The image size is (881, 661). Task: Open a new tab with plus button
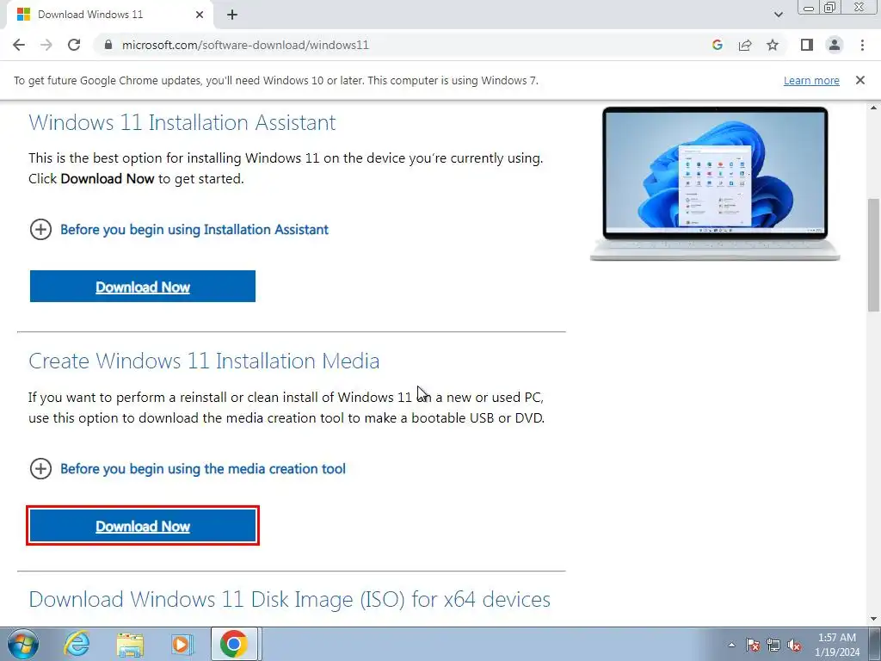pos(232,15)
